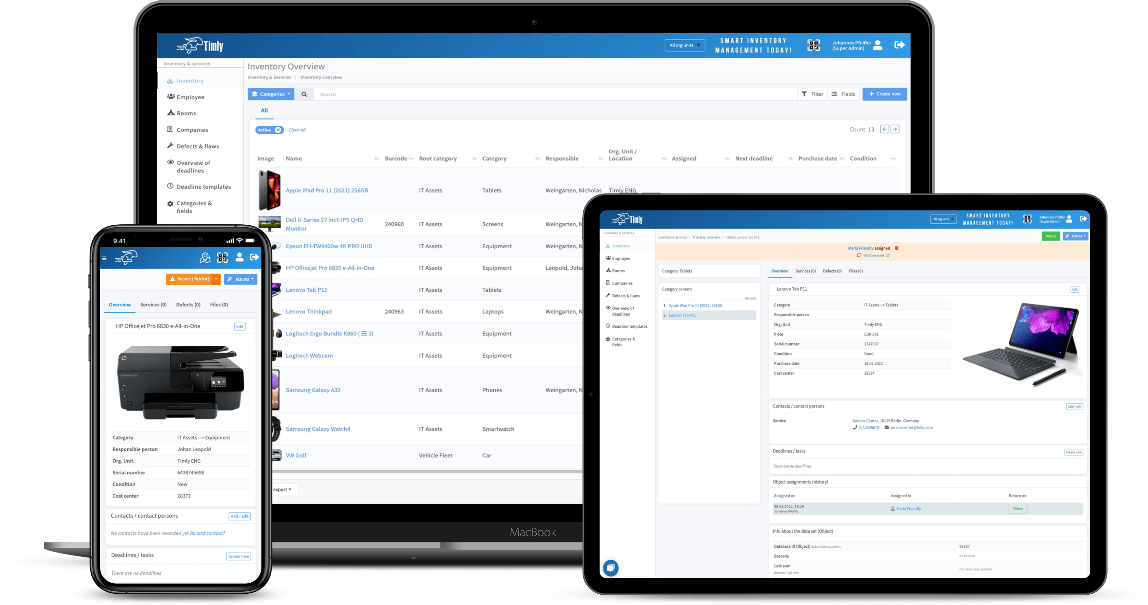Image resolution: width=1148 pixels, height=605 pixels.
Task: Click Rooms: [Pick list] button on phone
Action: [189, 279]
